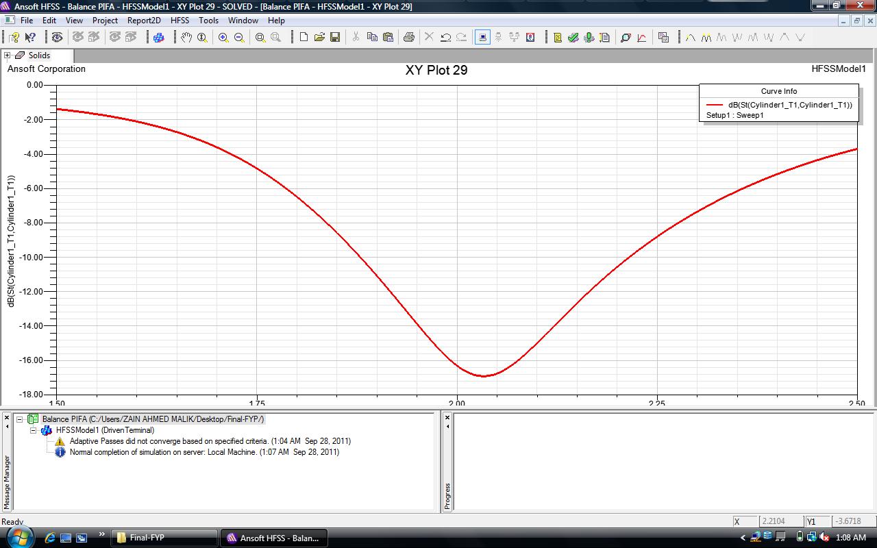The image size is (877, 548).
Task: Collapse the HFSSModel1 message node
Action: 33,430
